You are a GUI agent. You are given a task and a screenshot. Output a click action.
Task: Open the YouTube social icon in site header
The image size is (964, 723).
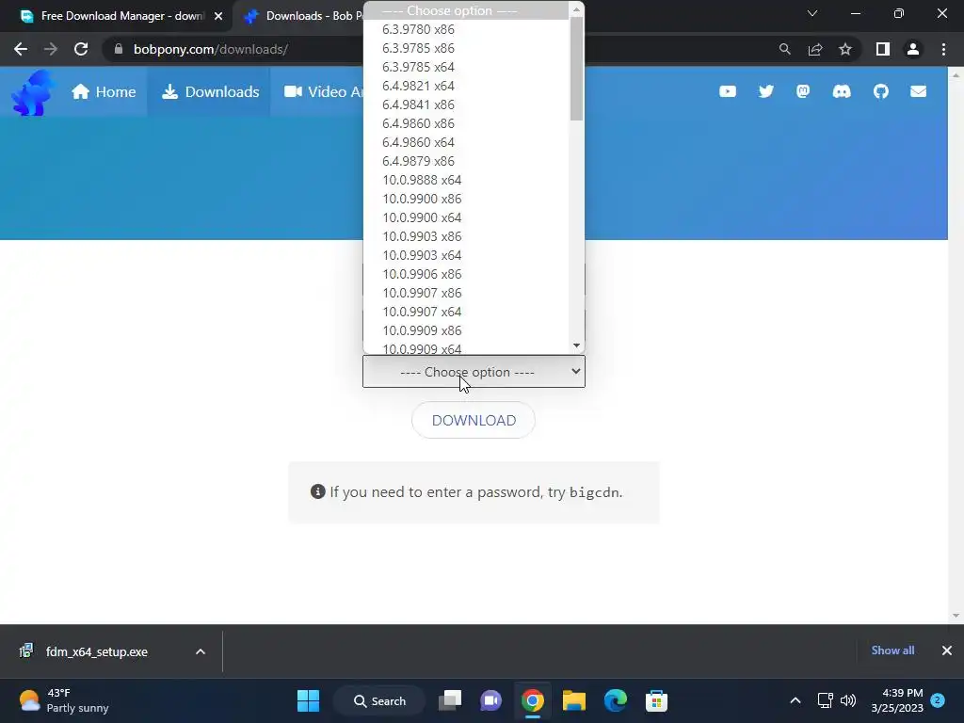tap(728, 91)
